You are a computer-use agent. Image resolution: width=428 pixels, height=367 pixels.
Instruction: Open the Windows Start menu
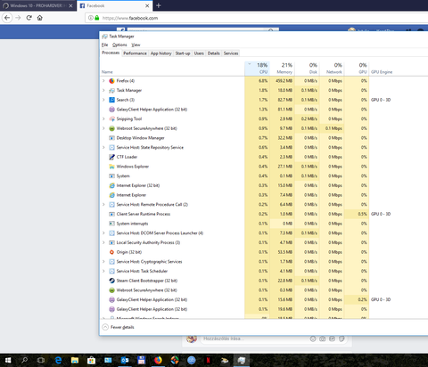pyautogui.click(x=8, y=360)
